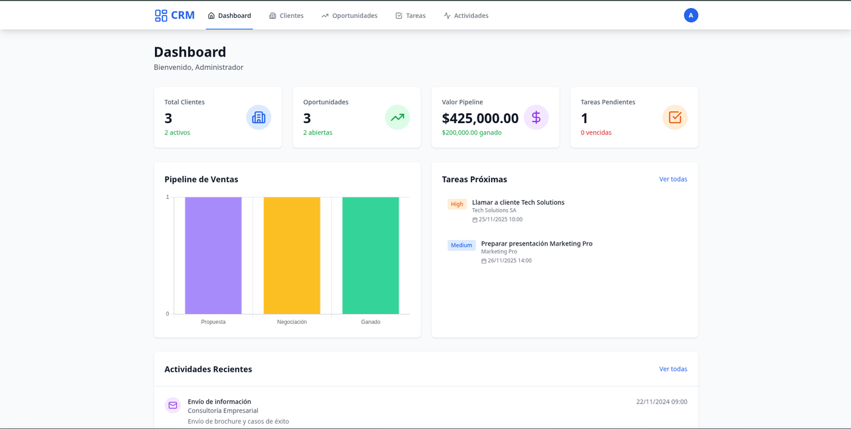The height and width of the screenshot is (429, 851).
Task: Click the 'Pipeline de Ventas' heading
Action: click(201, 180)
